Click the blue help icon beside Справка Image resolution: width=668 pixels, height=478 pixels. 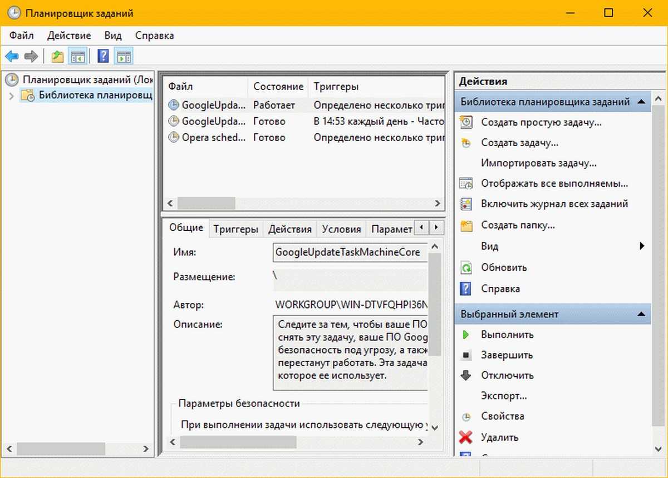[465, 289]
